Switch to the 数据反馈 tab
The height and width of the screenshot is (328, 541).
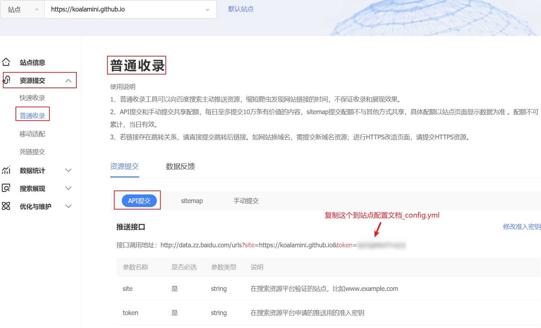click(180, 166)
